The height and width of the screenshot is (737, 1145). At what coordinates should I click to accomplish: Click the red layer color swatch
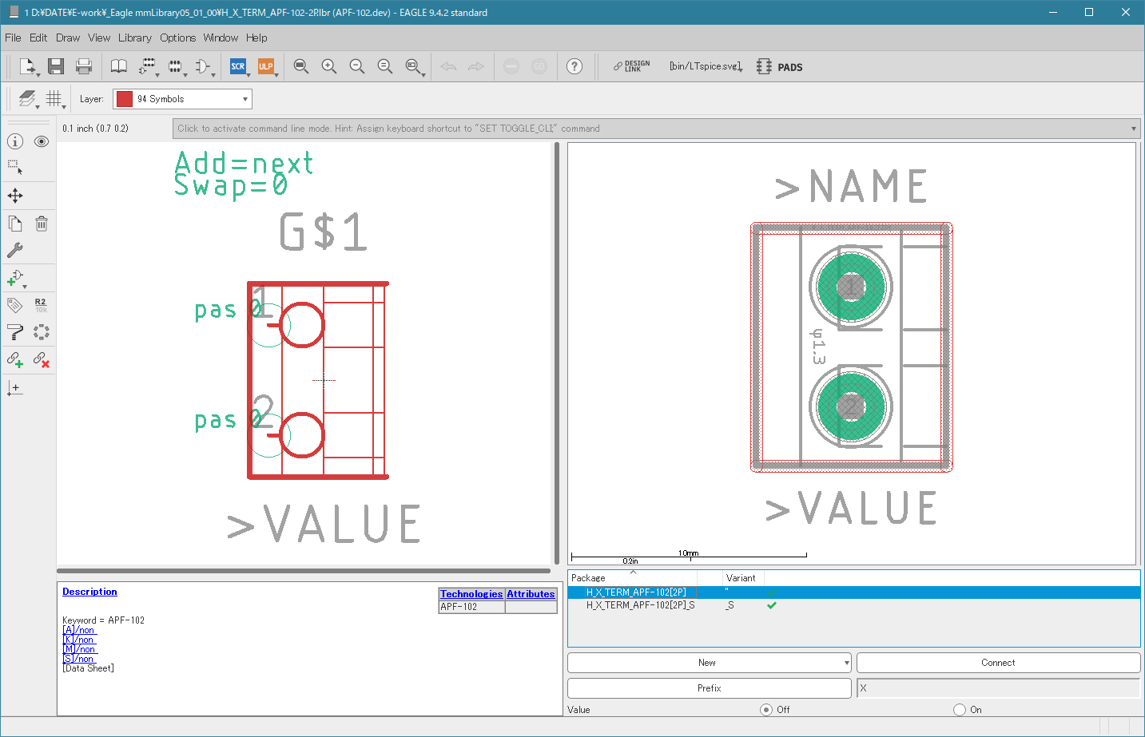coord(125,99)
